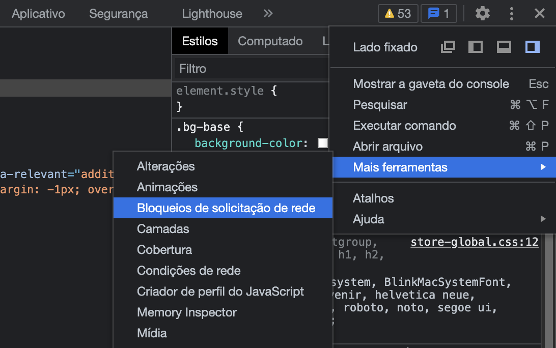
Task: Click 'Mostrar a gaveta do console'
Action: 431,83
